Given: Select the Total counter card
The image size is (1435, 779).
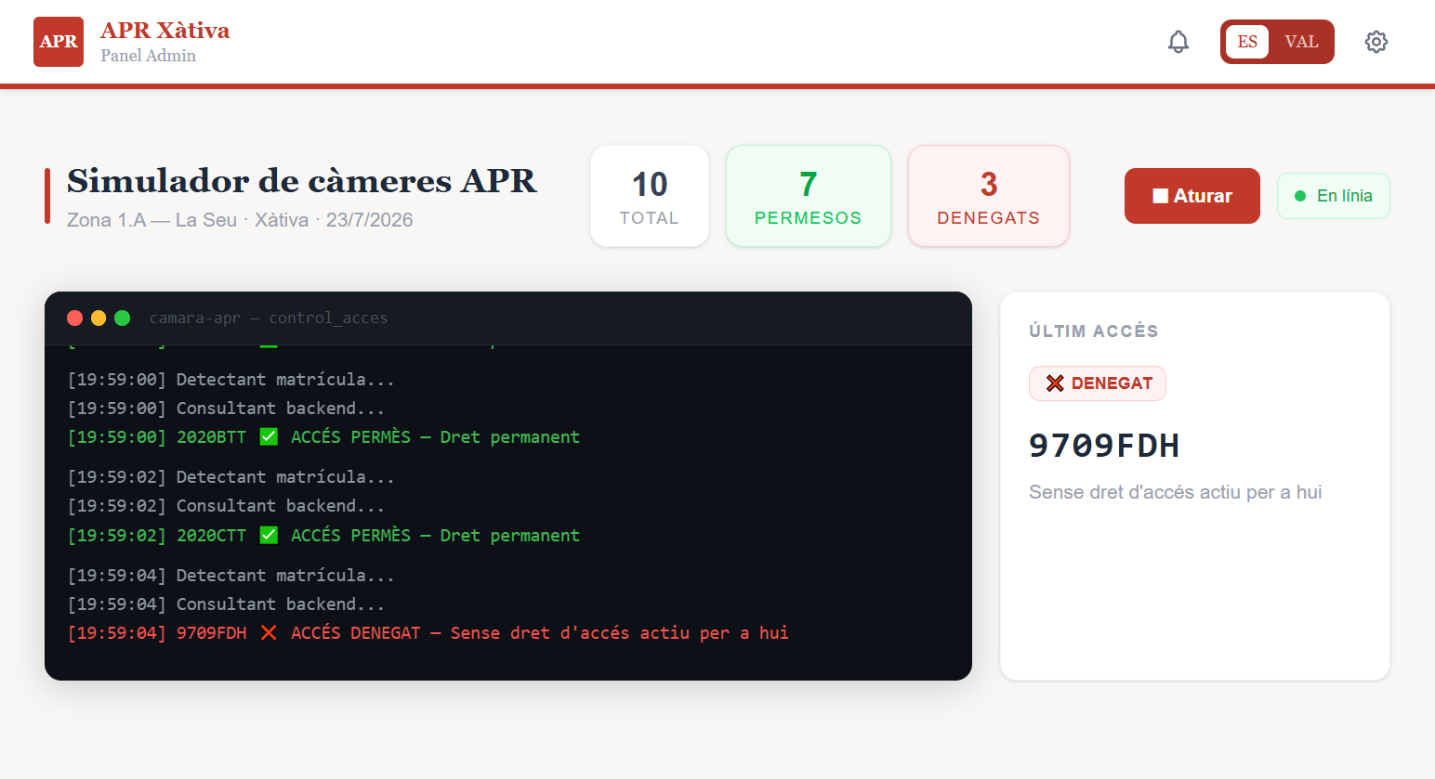Looking at the screenshot, I should (650, 196).
